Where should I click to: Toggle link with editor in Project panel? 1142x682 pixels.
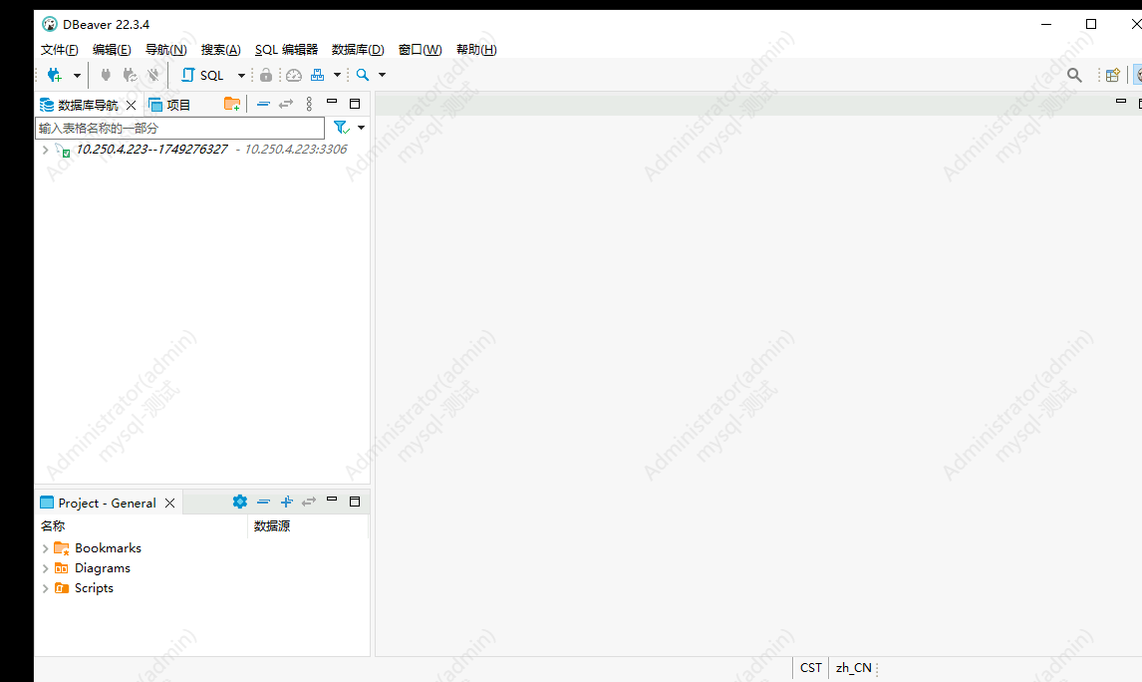pyautogui.click(x=309, y=502)
